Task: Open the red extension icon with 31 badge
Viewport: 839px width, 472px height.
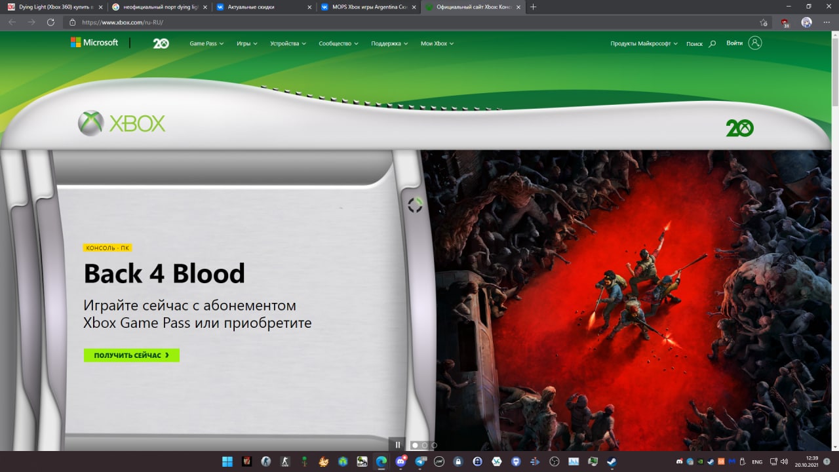Action: point(785,22)
